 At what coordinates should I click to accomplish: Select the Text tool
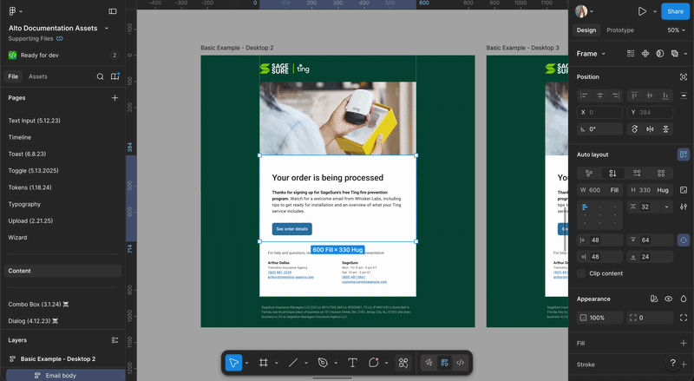[352, 363]
